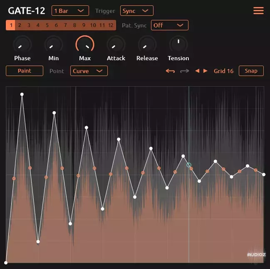Select the second peak white point
The width and height of the screenshot is (270, 269).
[54, 113]
